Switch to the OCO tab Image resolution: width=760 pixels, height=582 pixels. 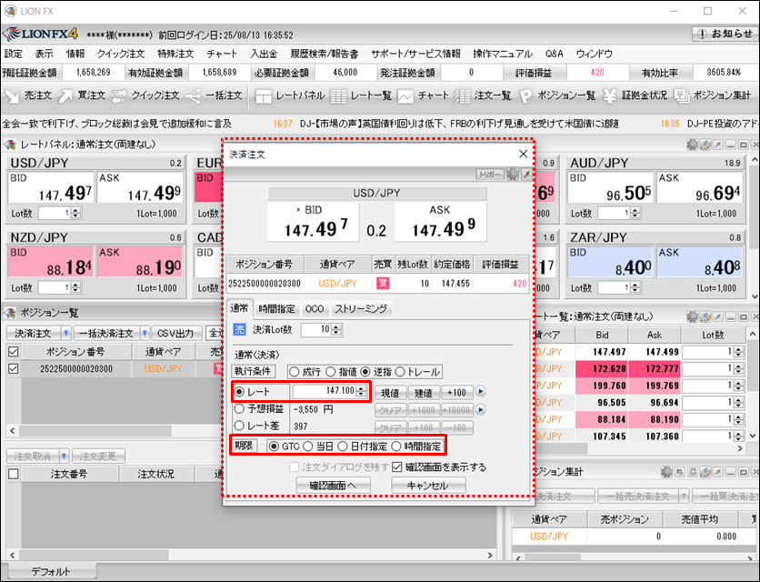[315, 309]
